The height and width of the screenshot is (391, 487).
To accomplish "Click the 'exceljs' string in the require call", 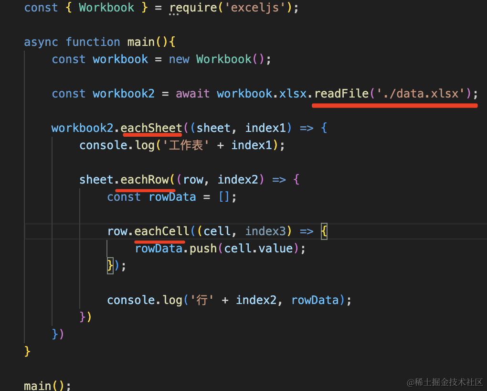I will point(258,8).
